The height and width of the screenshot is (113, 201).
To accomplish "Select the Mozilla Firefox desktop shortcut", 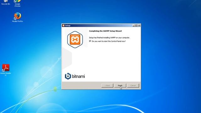I will [x=18, y=17].
